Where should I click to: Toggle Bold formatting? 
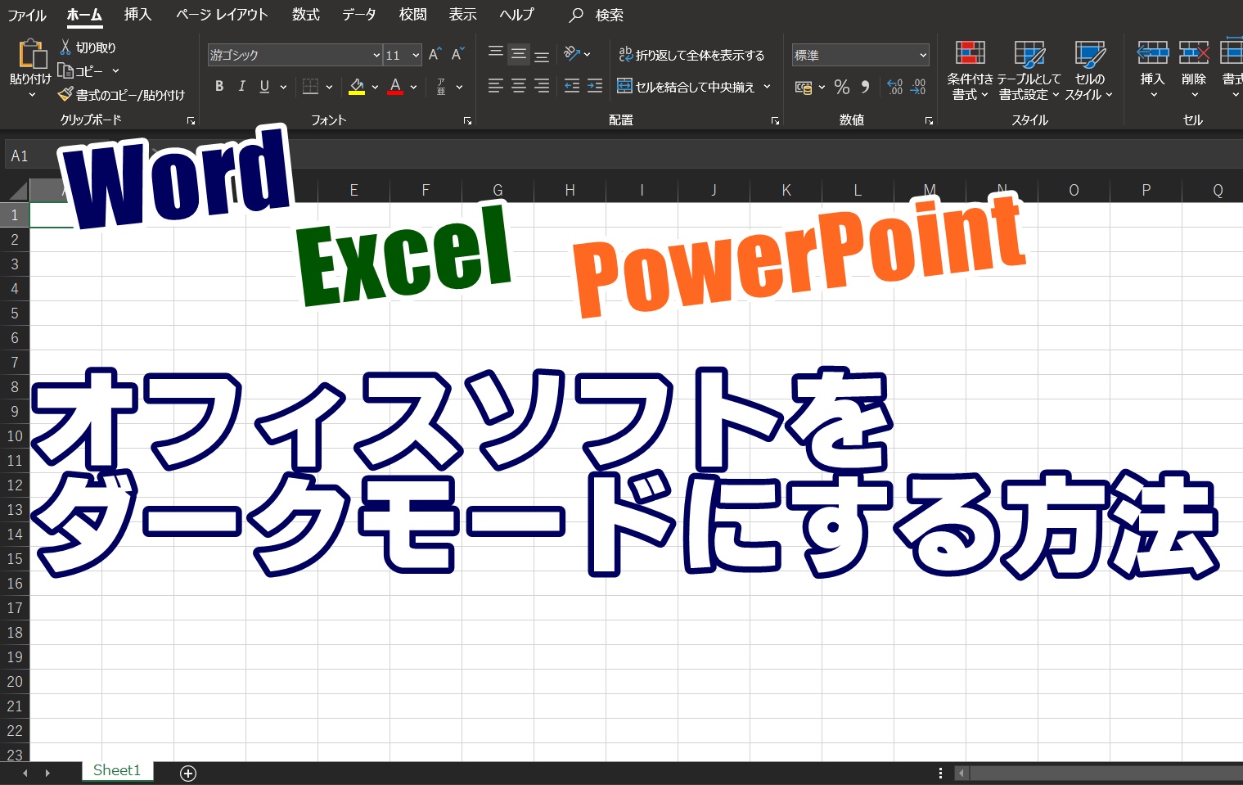point(219,86)
